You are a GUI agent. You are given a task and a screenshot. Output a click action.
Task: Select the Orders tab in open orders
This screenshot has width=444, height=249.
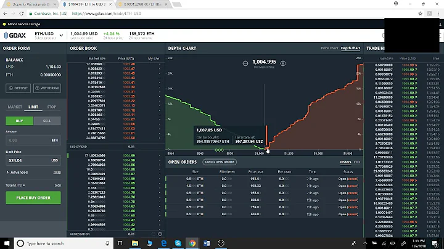click(345, 162)
